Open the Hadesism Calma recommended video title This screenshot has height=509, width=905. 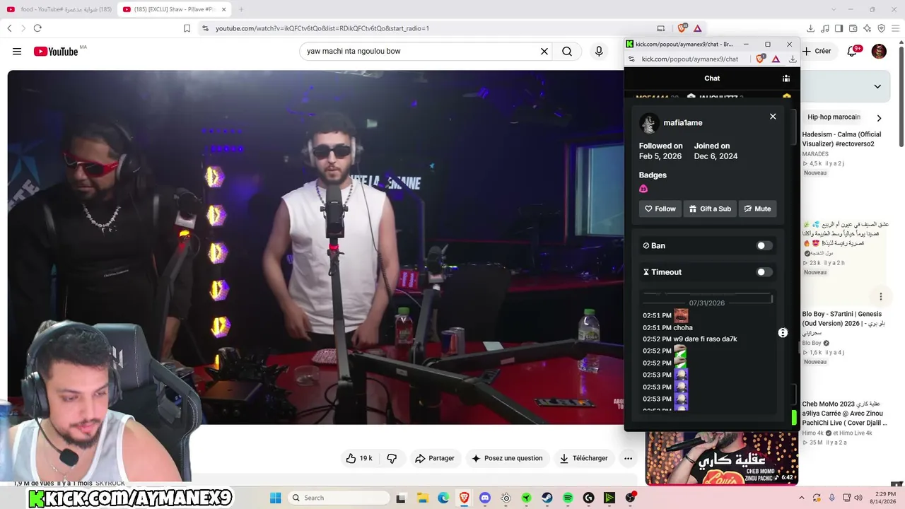pyautogui.click(x=841, y=139)
